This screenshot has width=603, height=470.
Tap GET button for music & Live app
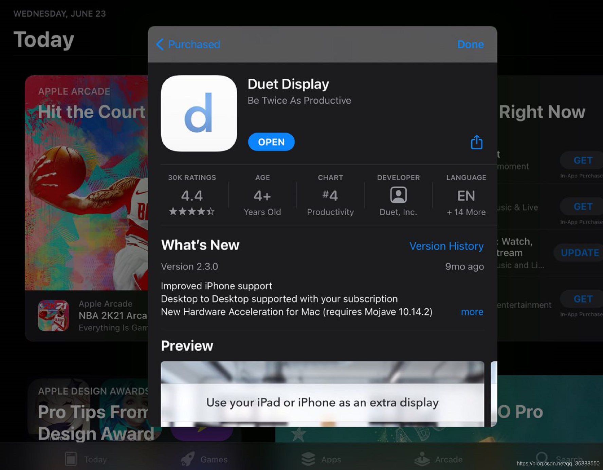(582, 207)
